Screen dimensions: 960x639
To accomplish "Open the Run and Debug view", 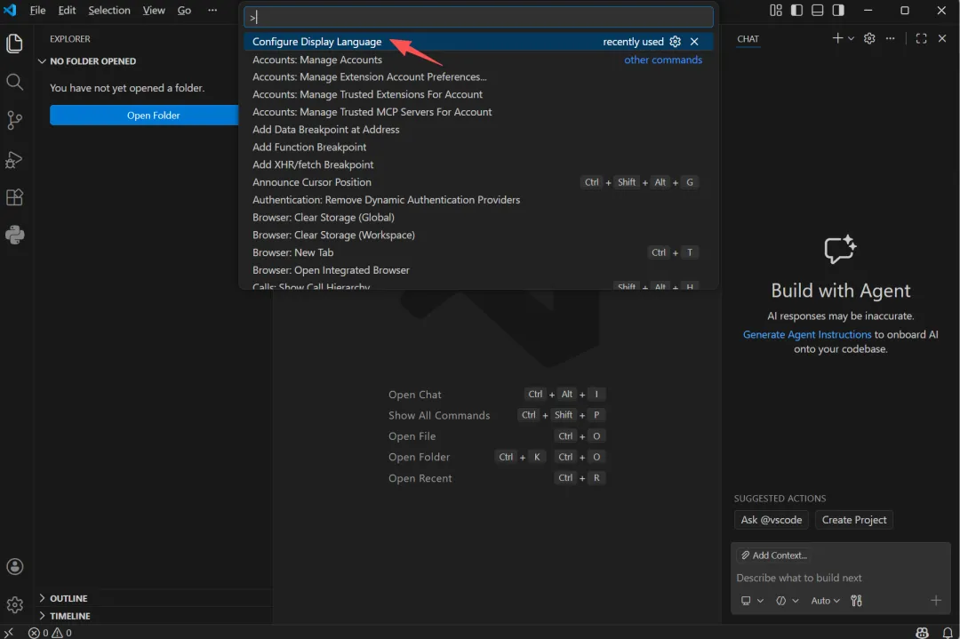I will pos(15,159).
